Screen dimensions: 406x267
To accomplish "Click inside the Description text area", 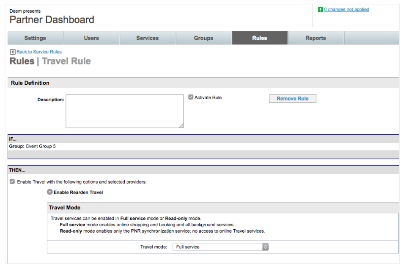I will [x=124, y=111].
